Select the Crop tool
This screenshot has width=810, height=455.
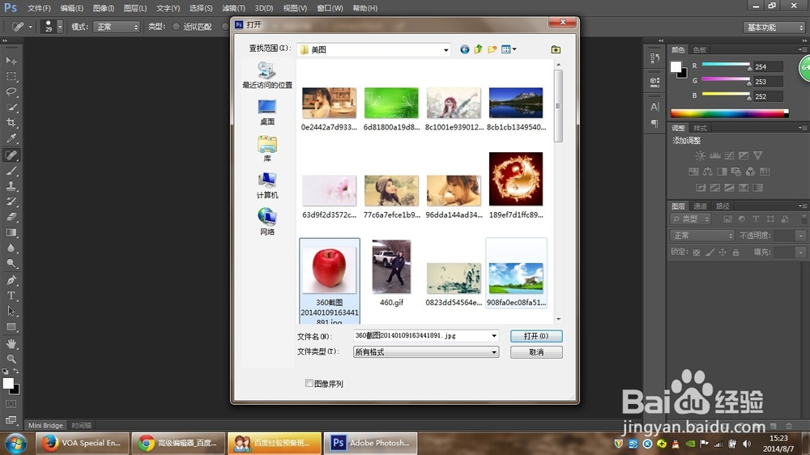coord(11,123)
